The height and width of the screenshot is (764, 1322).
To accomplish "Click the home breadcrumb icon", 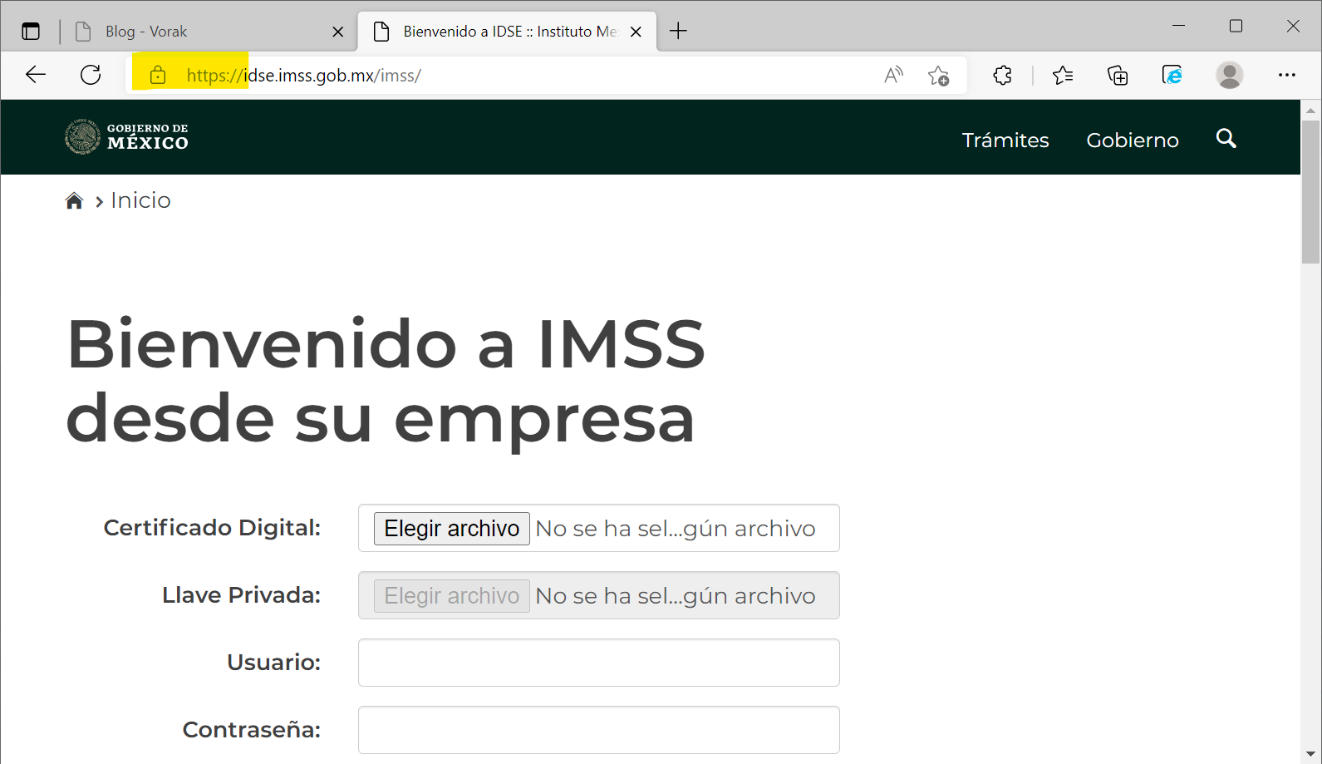I will [x=74, y=200].
